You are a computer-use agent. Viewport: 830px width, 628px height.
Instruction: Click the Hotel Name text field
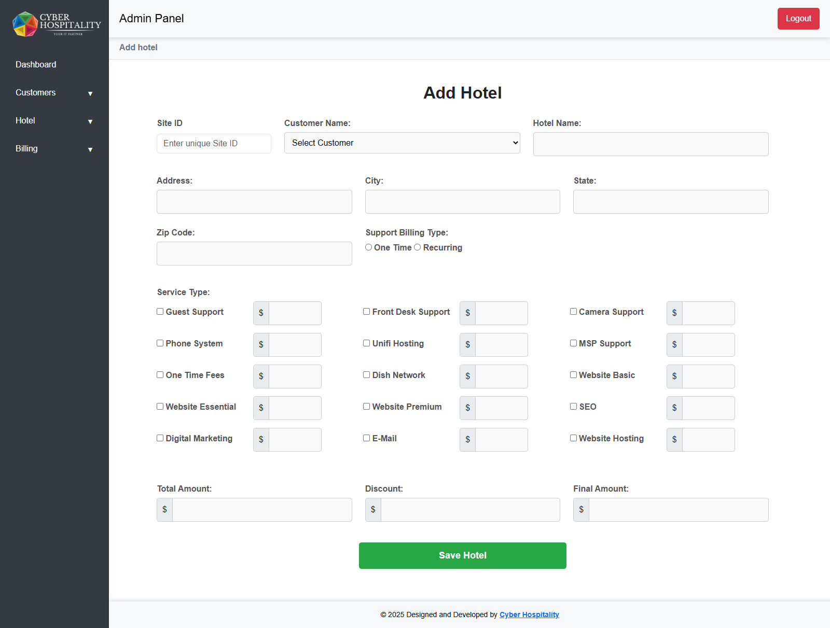pyautogui.click(x=651, y=144)
